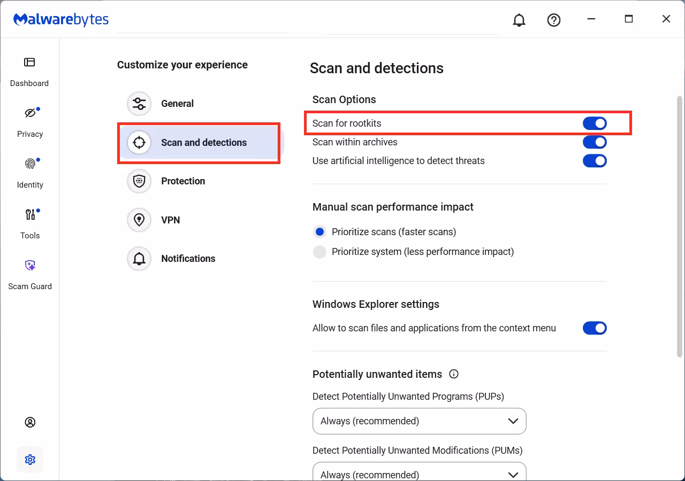Viewport: 685px width, 481px height.
Task: Open the PUMs detection dropdown
Action: tap(420, 471)
